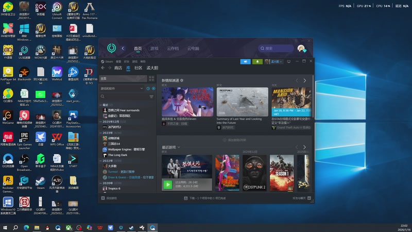Open the user avatar in the UU window
Image resolution: width=412 pixels, height=232 pixels.
coord(301,48)
